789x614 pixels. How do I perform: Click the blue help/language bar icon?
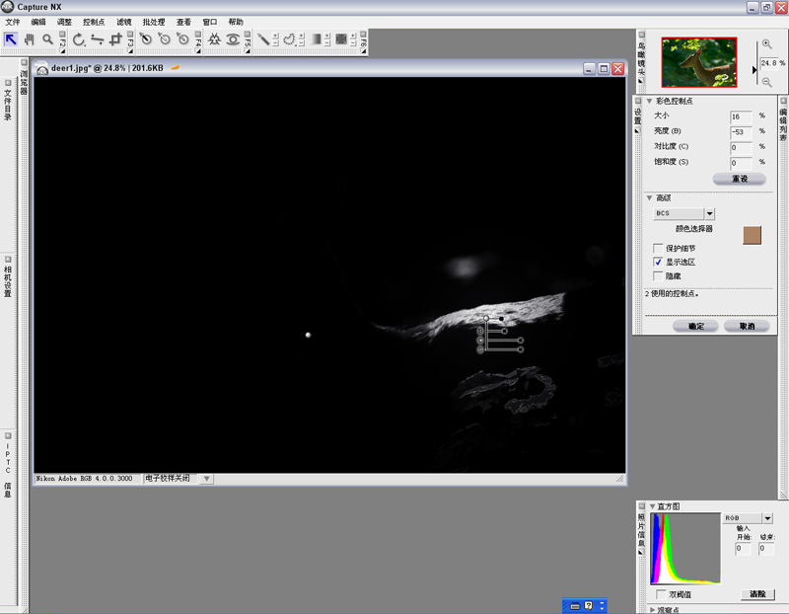point(588,605)
